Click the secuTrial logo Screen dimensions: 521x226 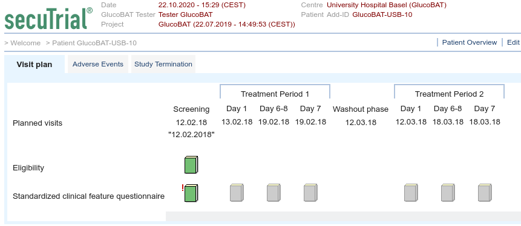(48, 19)
